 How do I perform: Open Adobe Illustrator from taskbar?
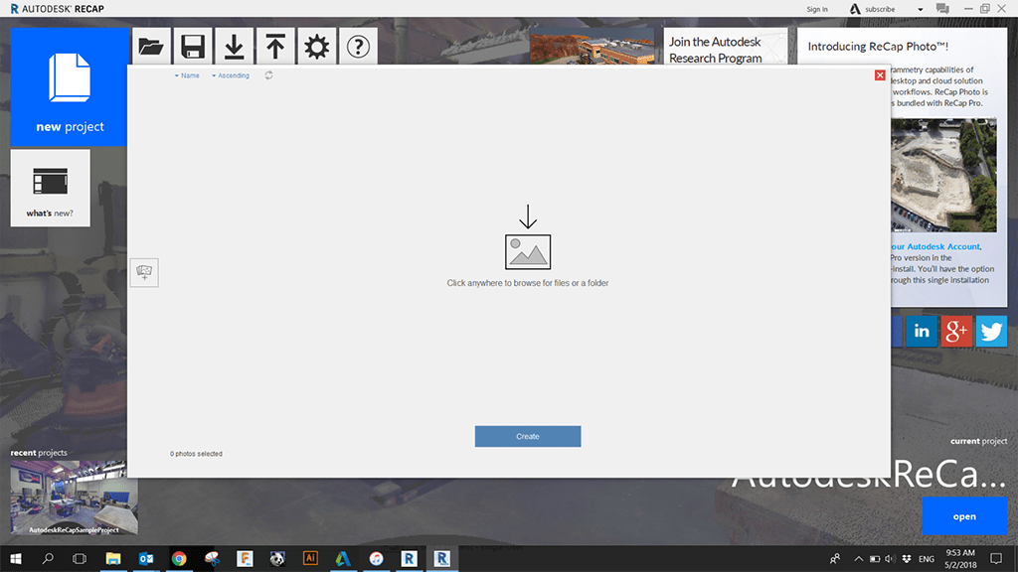310,558
